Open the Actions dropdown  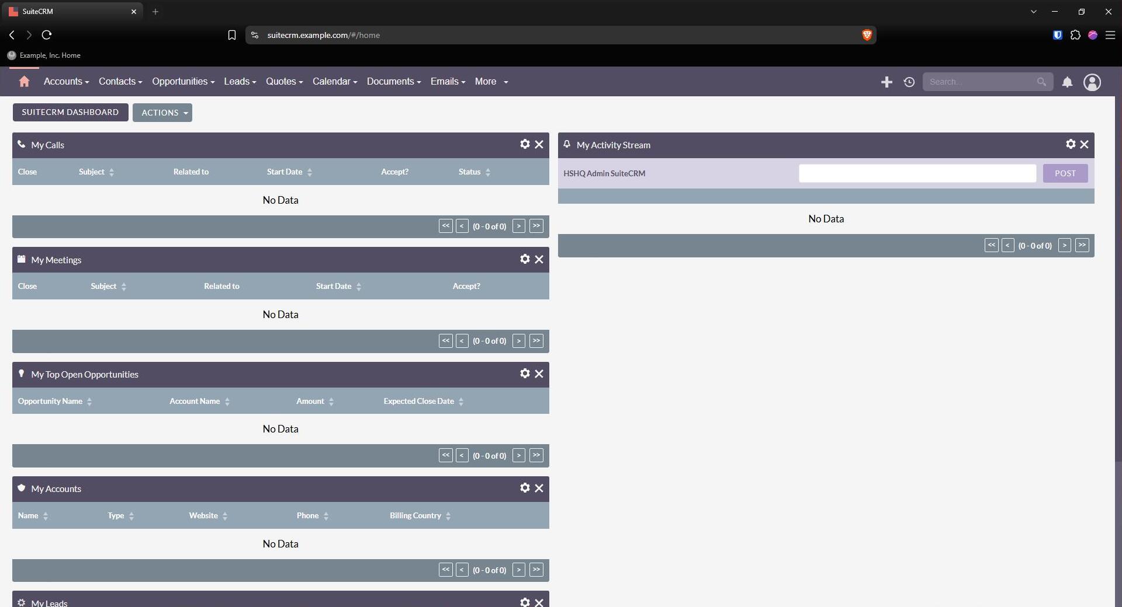(162, 113)
